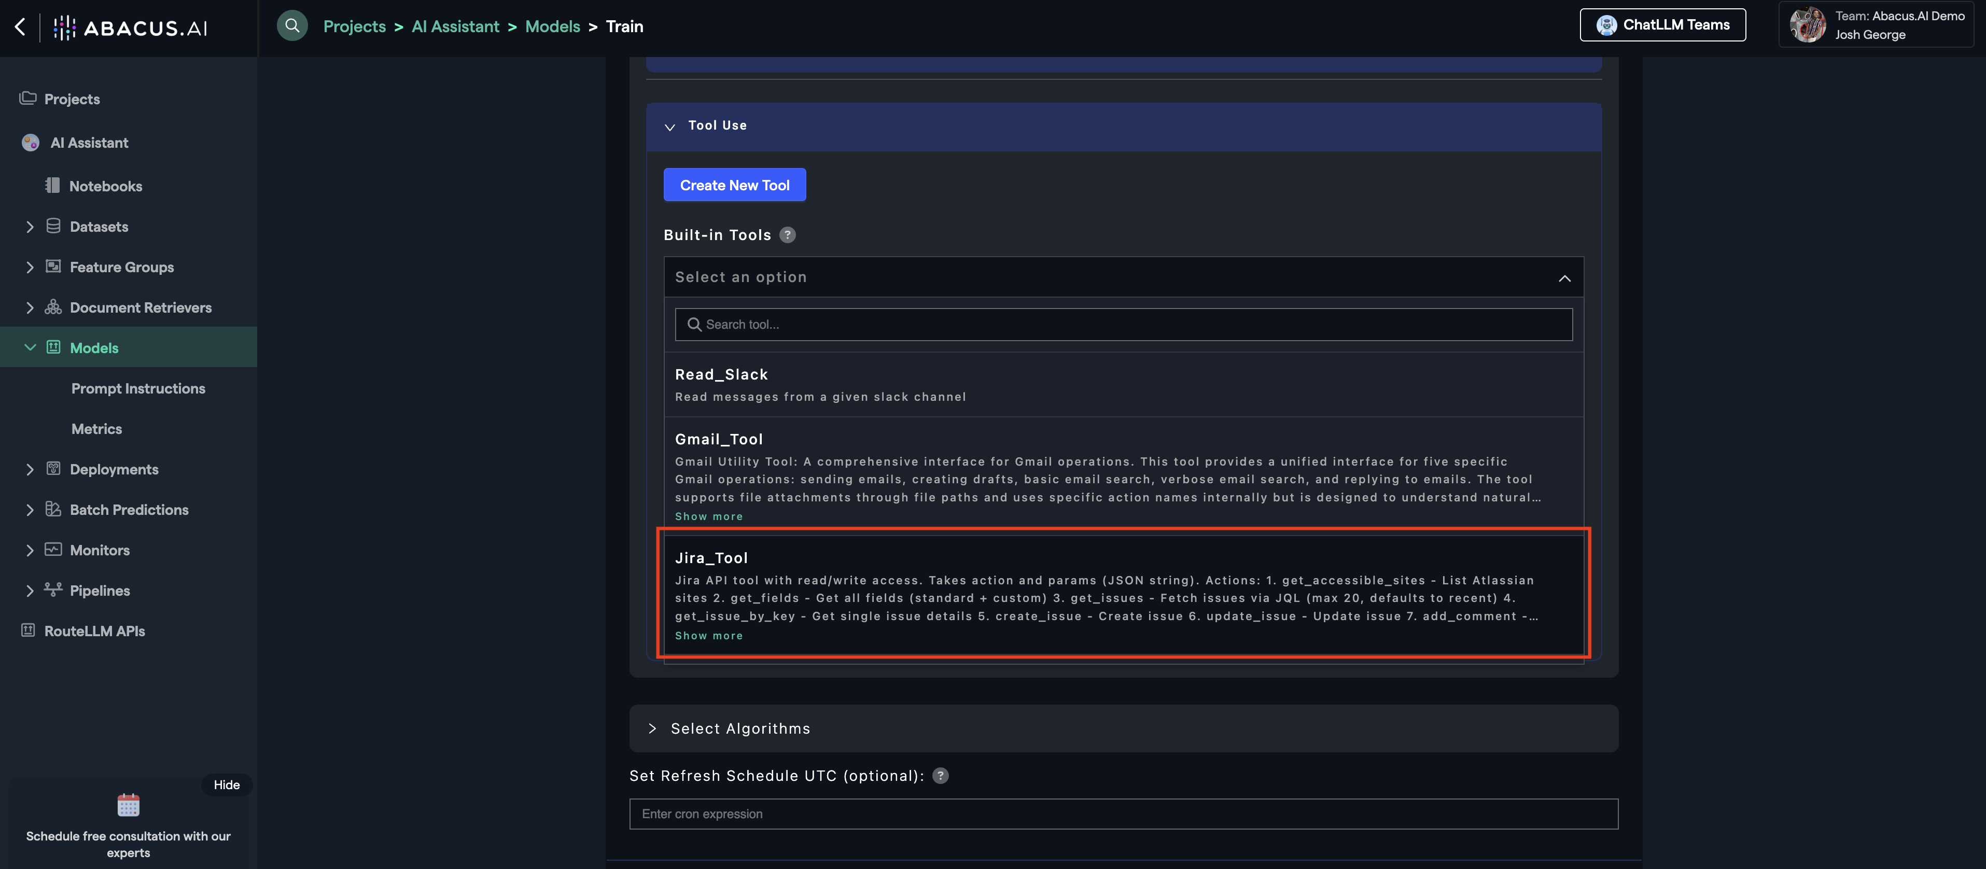Click the RouteLLM APIs sidebar icon
Image resolution: width=1986 pixels, height=869 pixels.
click(x=29, y=630)
